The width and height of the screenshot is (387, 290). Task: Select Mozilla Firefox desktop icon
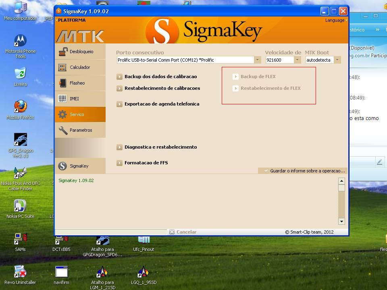pyautogui.click(x=20, y=110)
